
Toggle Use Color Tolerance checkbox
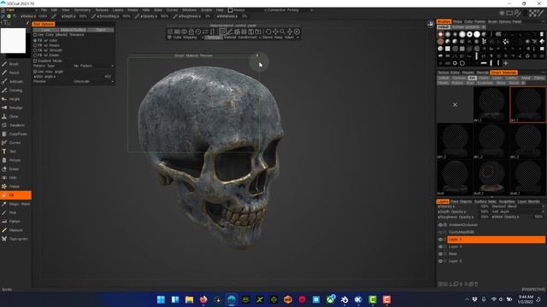coord(35,35)
